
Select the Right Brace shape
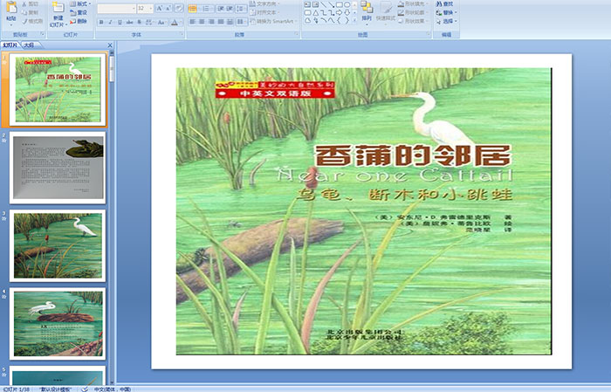tap(347, 21)
